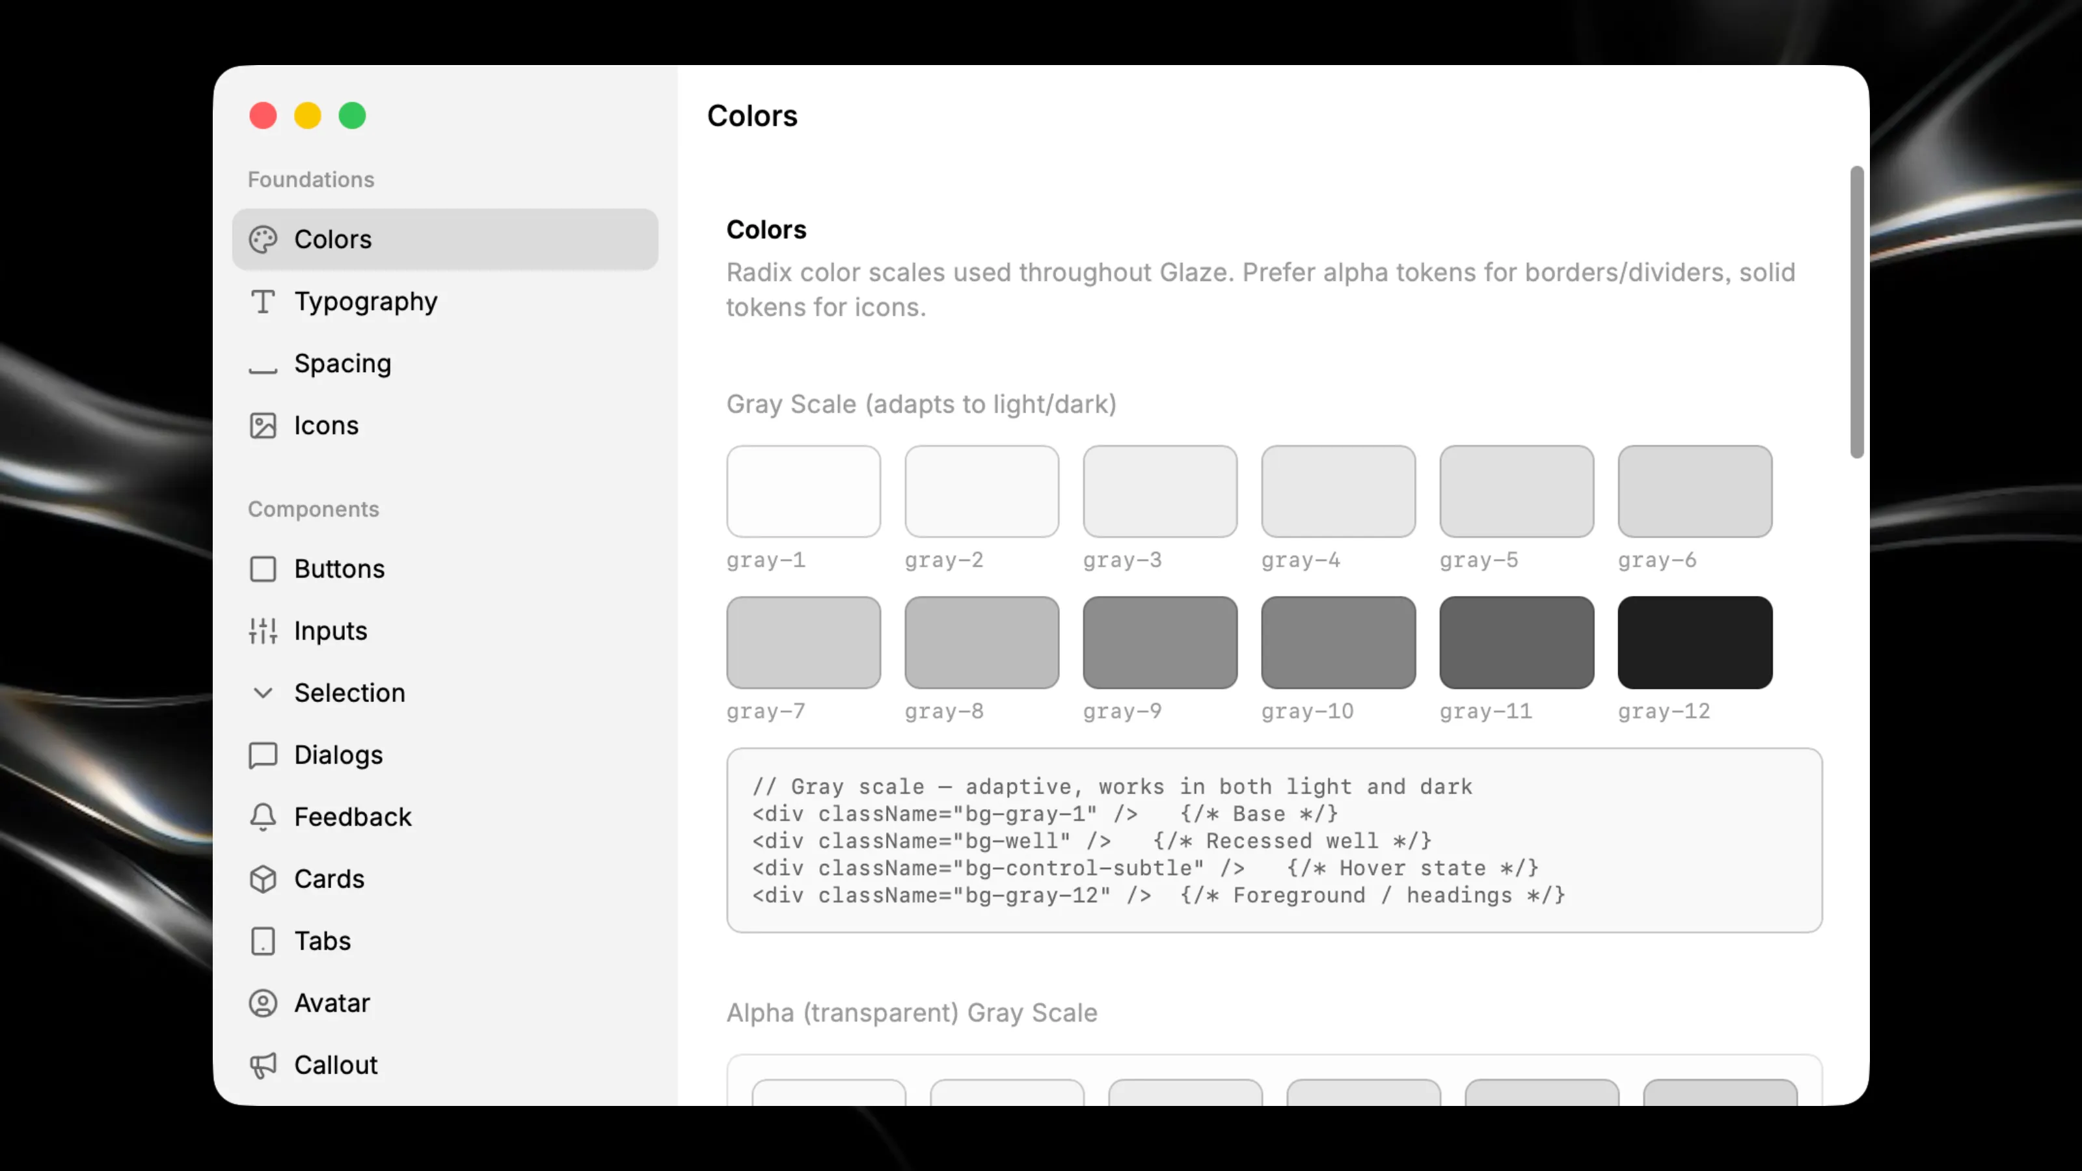Click the speech bubble icon beside Dialogs

[263, 755]
